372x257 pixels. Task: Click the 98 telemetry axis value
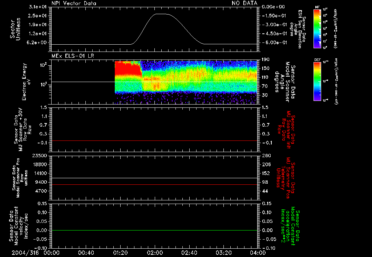point(265,182)
